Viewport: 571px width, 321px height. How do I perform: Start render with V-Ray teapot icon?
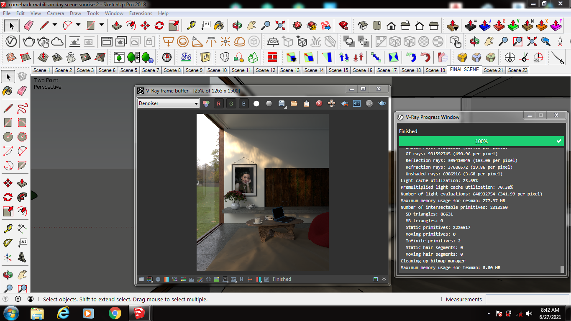click(x=29, y=41)
